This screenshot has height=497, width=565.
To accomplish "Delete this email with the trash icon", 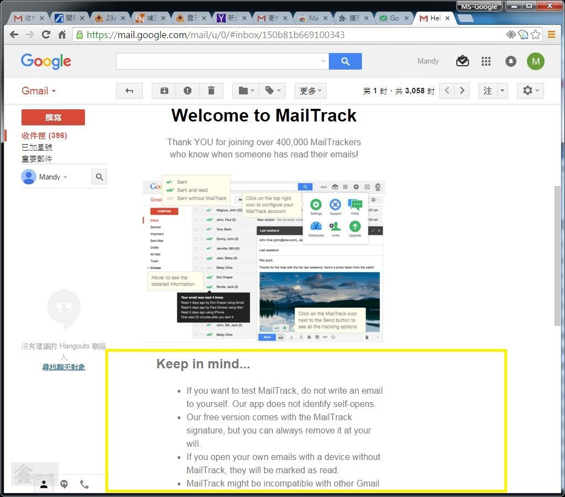I will click(x=211, y=91).
